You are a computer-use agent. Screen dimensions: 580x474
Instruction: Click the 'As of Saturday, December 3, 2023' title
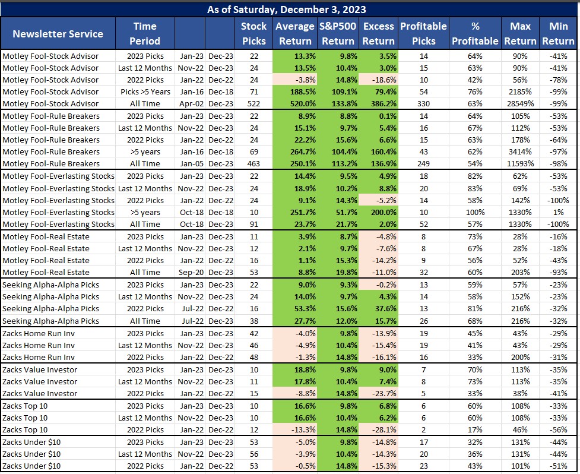pyautogui.click(x=286, y=10)
